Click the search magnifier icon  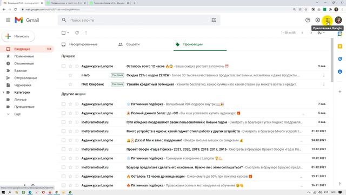point(64,20)
